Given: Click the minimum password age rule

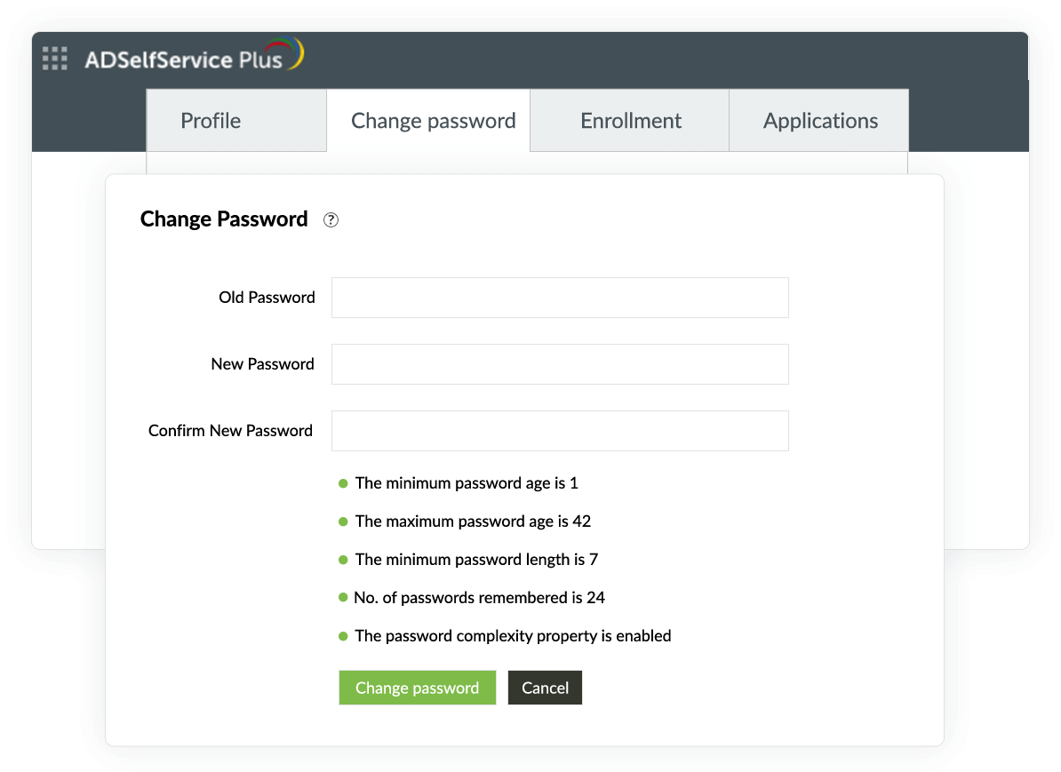Looking at the screenshot, I should coord(467,483).
